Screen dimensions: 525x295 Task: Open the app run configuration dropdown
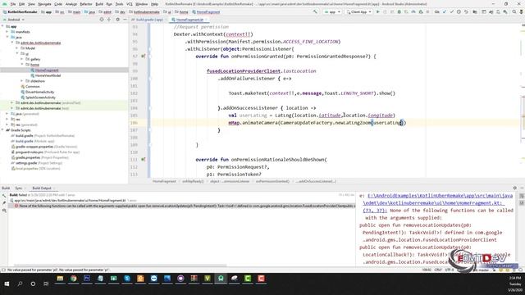[x=332, y=11]
